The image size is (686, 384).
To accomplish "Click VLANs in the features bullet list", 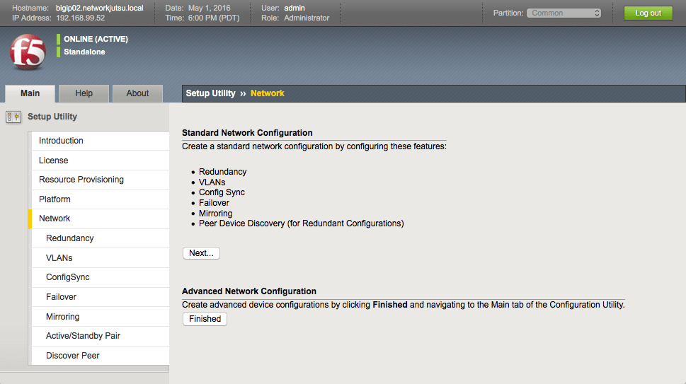I will pyautogui.click(x=212, y=182).
